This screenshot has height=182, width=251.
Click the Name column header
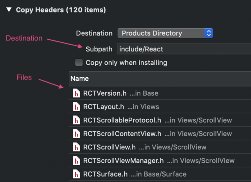coord(160,78)
